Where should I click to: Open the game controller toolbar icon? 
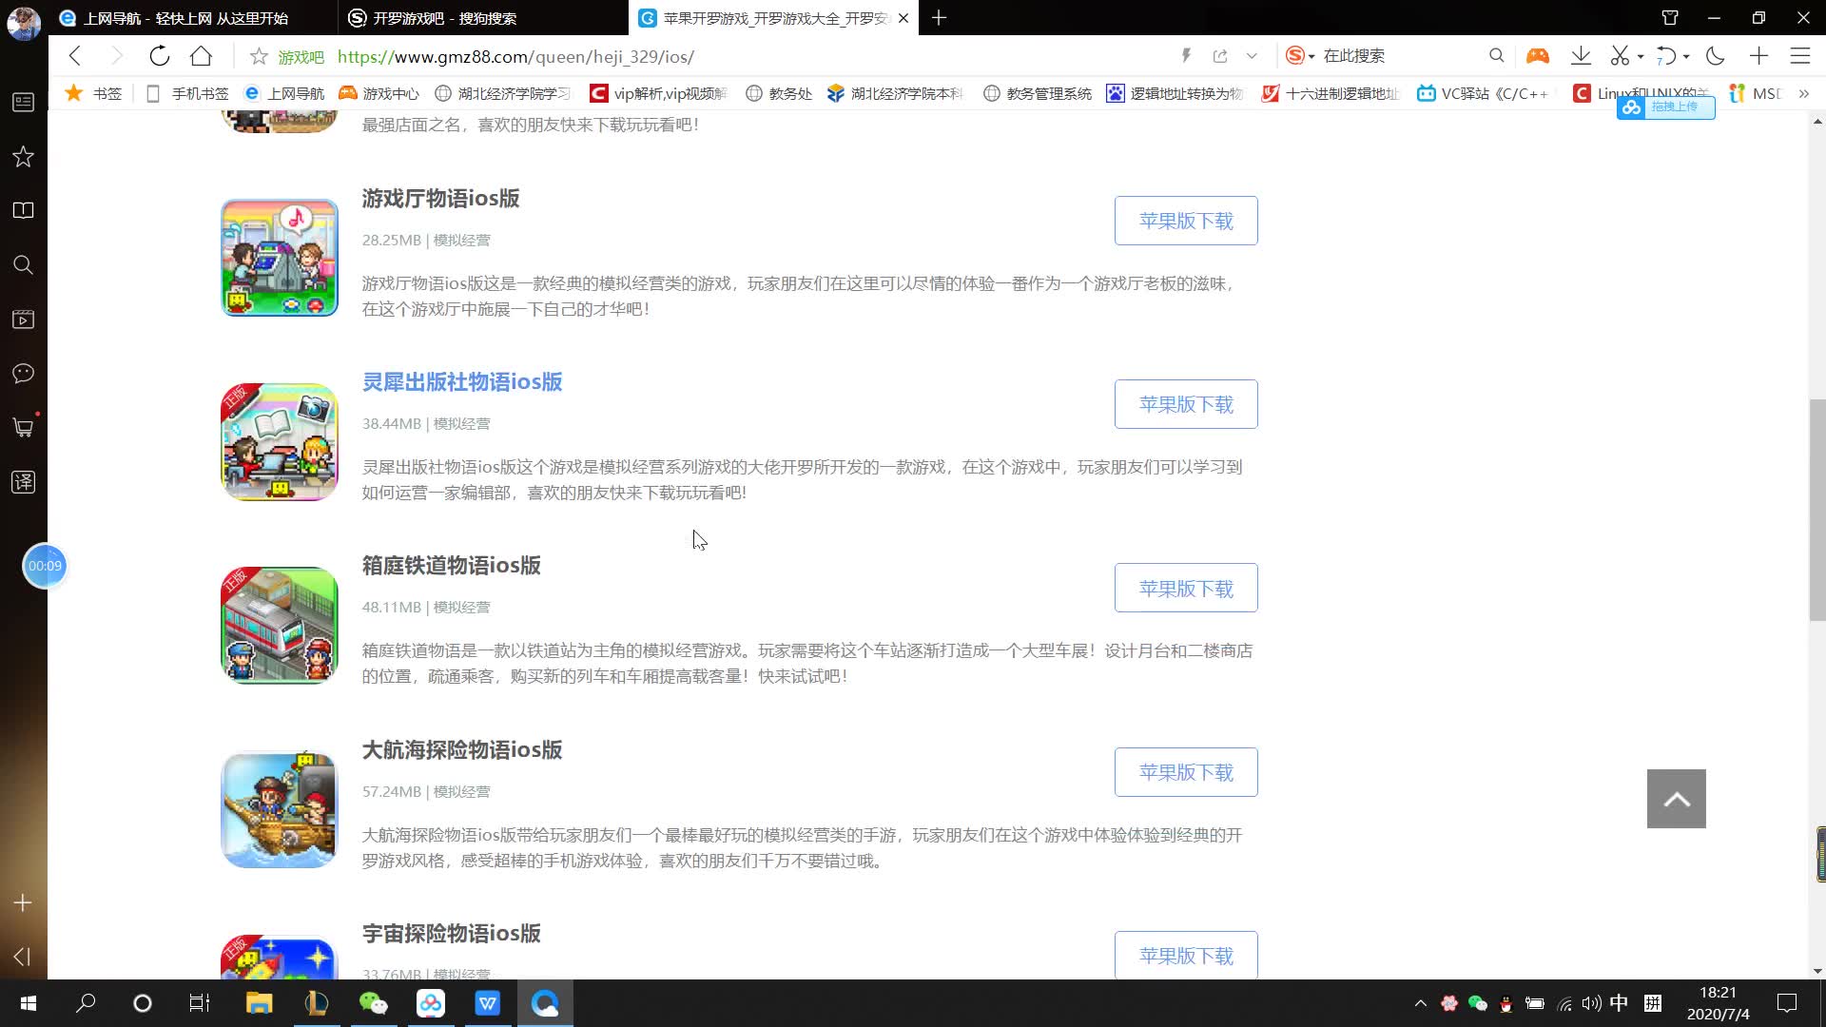1537,56
